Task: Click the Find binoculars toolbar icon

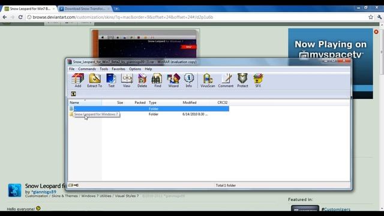Action: [x=157, y=80]
